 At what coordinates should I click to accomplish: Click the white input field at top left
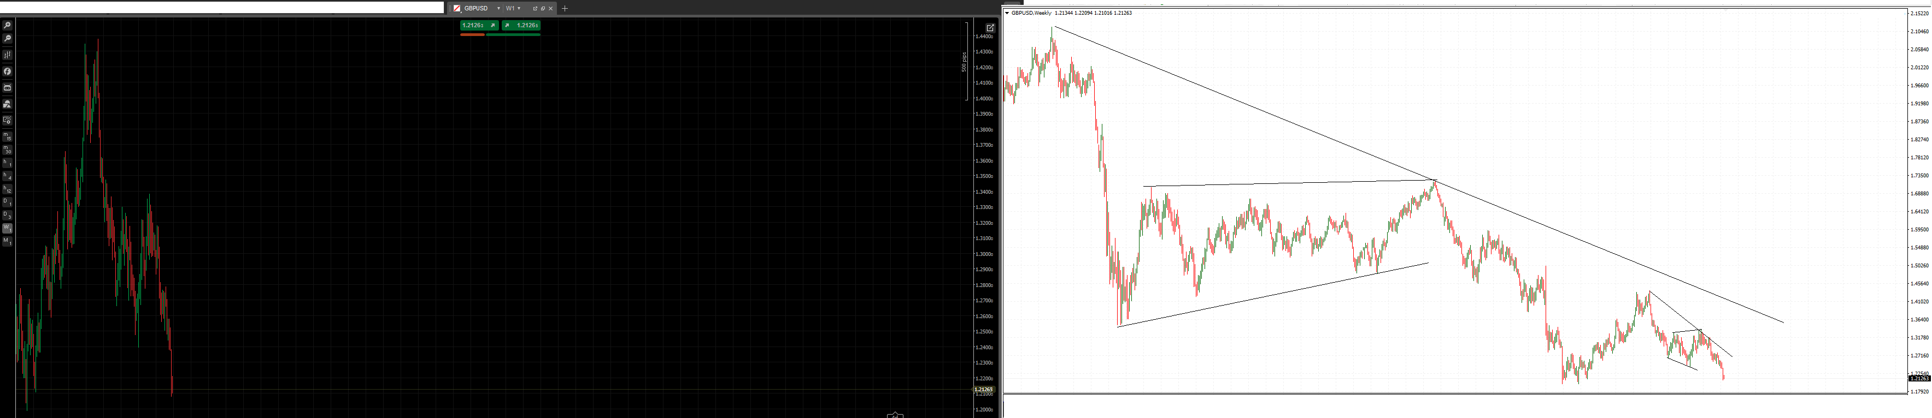pyautogui.click(x=222, y=8)
